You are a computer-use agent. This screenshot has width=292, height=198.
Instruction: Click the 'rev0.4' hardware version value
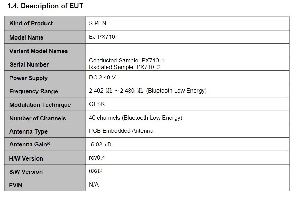click(x=97, y=158)
